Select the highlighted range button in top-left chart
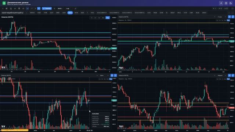The height and width of the screenshot is (132, 235). pyautogui.click(x=108, y=18)
